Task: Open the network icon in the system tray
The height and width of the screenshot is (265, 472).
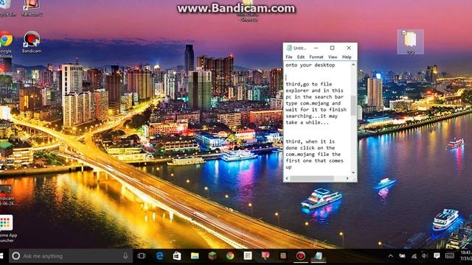Action: pos(414,256)
